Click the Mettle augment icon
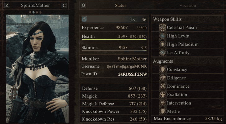The height and width of the screenshot is (124, 226). click(163, 111)
